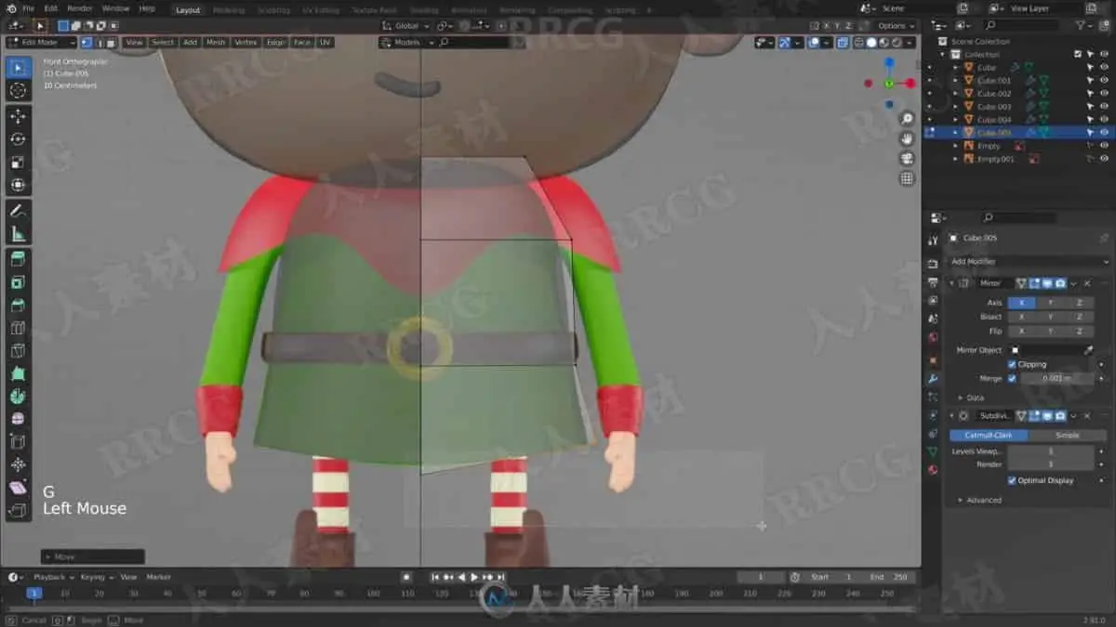Toggle Mirror Flip Z button
Image resolution: width=1116 pixels, height=627 pixels.
1079,331
